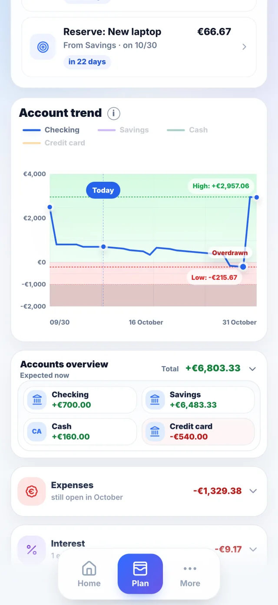Tap the Credit card bank icon
This screenshot has height=605, width=278.
pos(155,432)
